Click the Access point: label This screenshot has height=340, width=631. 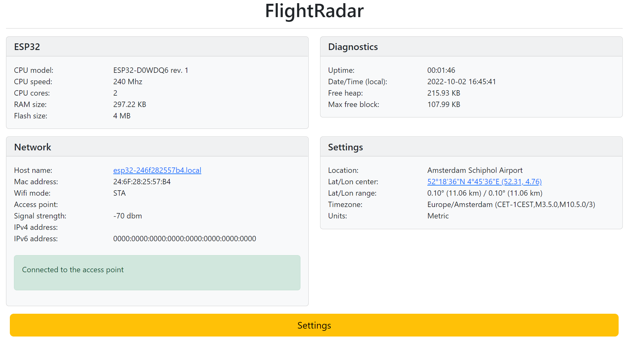(36, 205)
